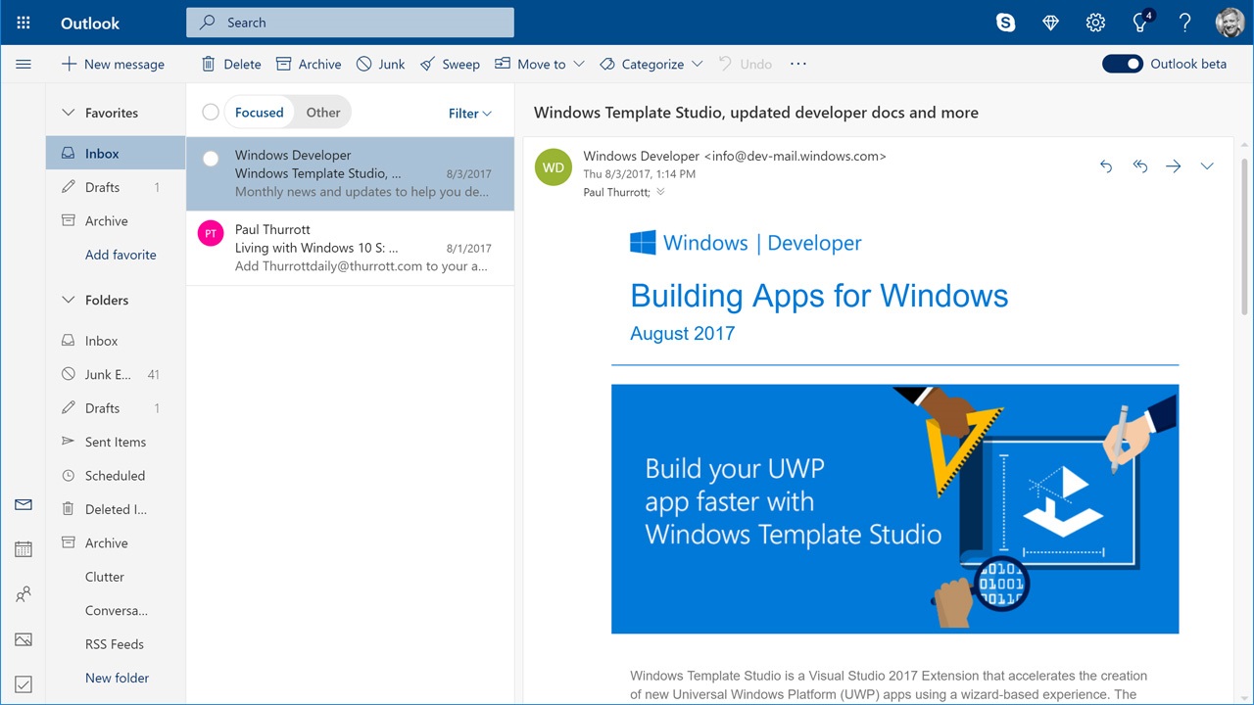Open the People icon in left rail
Image resolution: width=1254 pixels, height=705 pixels.
[x=24, y=594]
